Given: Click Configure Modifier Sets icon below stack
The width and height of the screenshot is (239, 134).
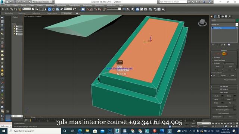Looking at the screenshot, I should (x=229, y=45).
